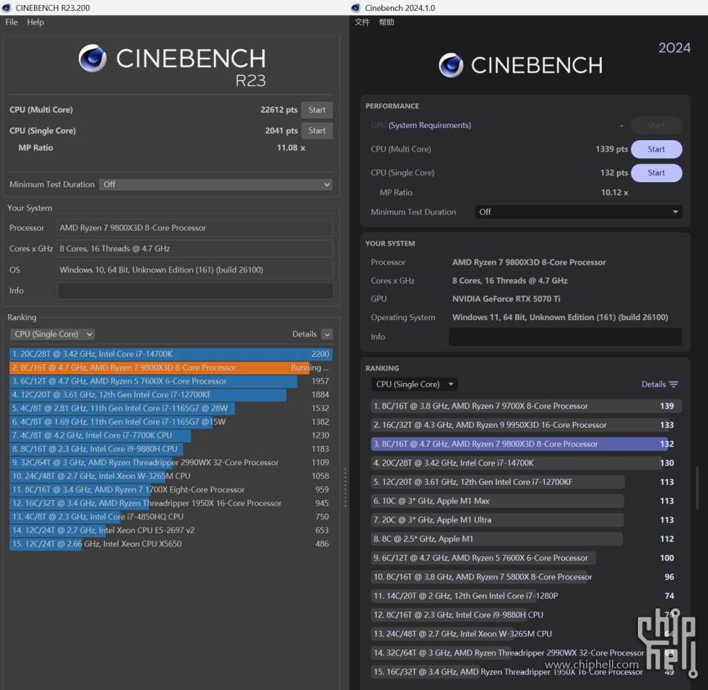Select Cinebench 2024 ranking row Core i9-9880H
The height and width of the screenshot is (690, 708).
526,615
